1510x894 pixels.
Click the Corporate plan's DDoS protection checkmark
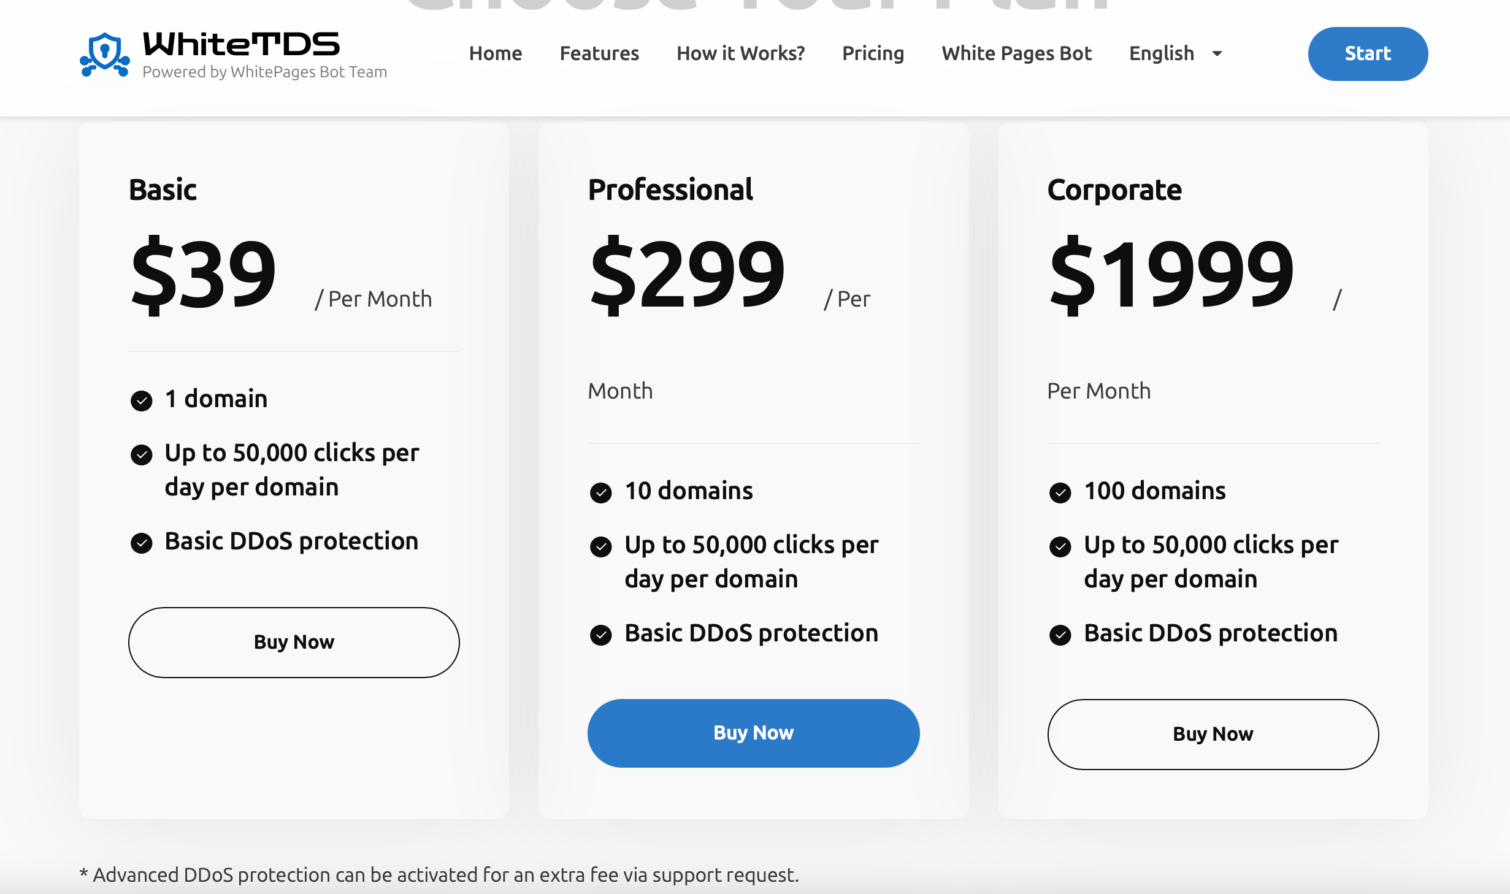pos(1060,635)
